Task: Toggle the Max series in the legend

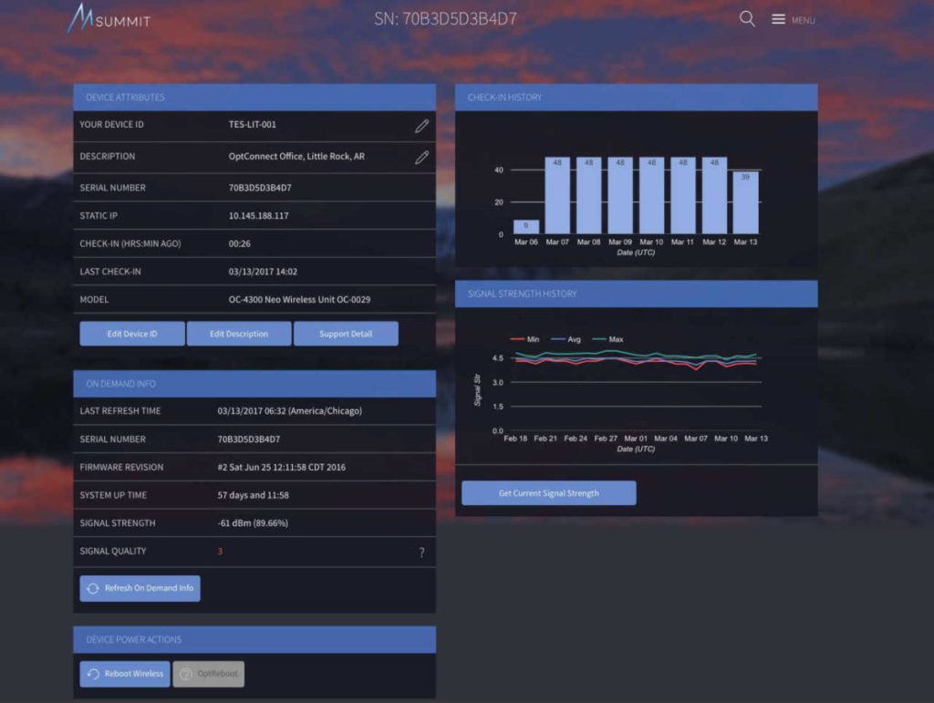Action: (x=607, y=339)
